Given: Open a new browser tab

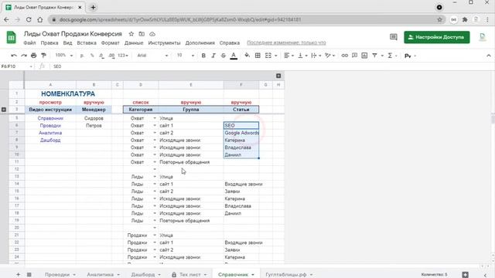Looking at the screenshot, I should (x=93, y=7).
